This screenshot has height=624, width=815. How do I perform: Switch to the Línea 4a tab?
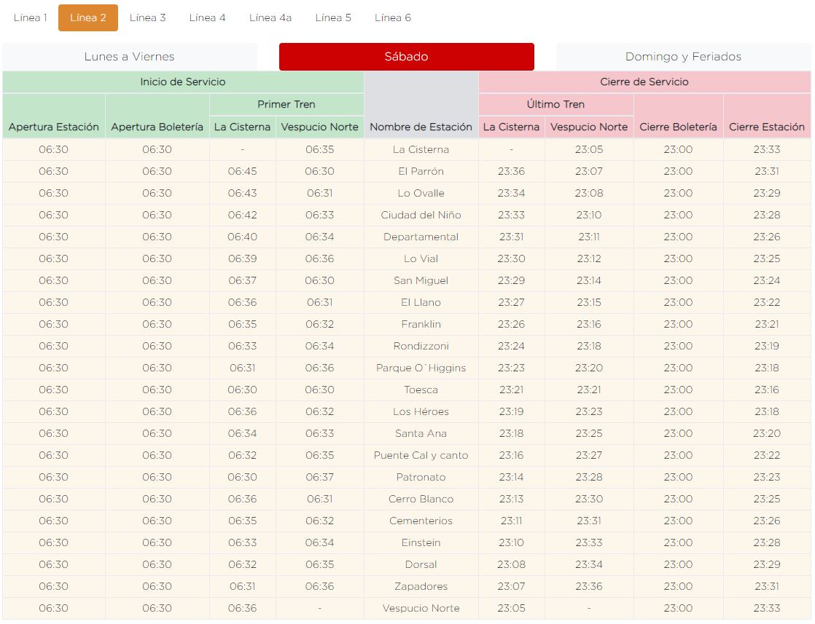(270, 17)
